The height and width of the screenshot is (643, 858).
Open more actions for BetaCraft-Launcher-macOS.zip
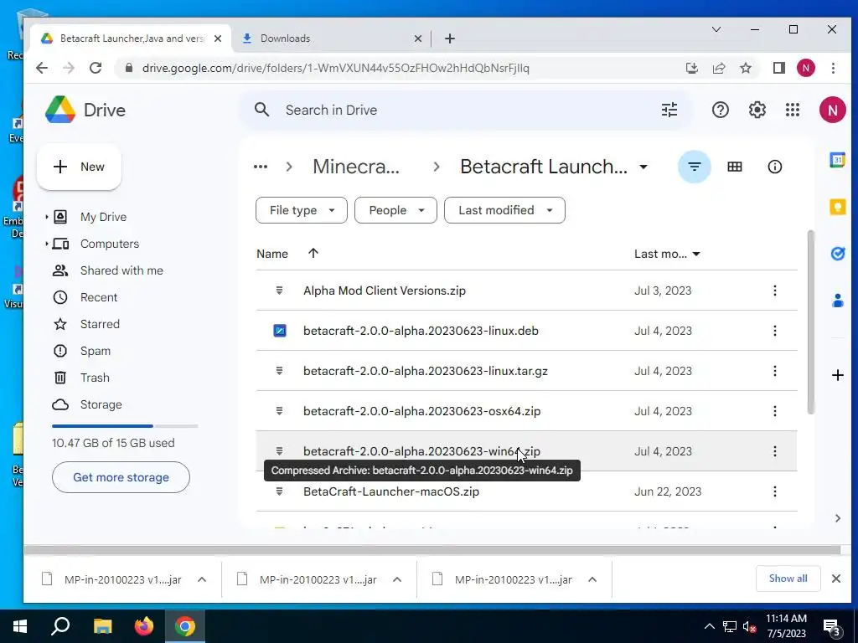775,491
